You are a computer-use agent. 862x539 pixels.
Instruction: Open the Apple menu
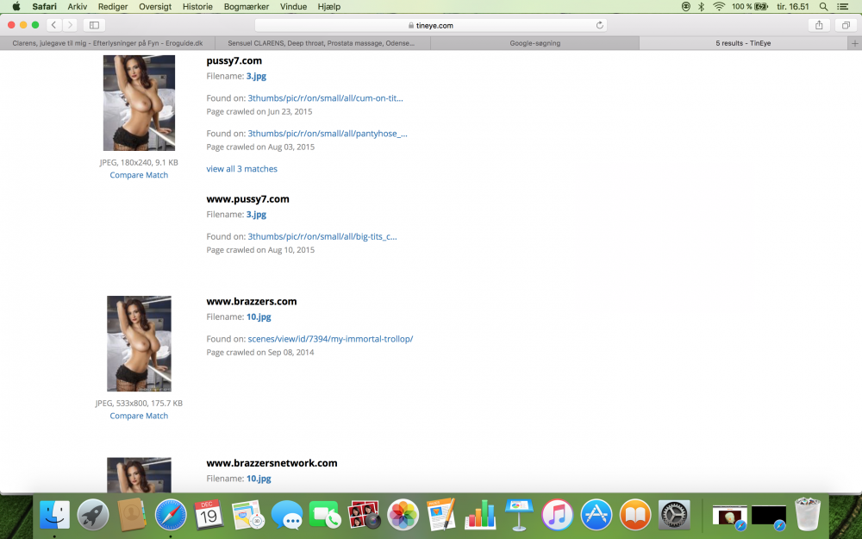click(16, 7)
